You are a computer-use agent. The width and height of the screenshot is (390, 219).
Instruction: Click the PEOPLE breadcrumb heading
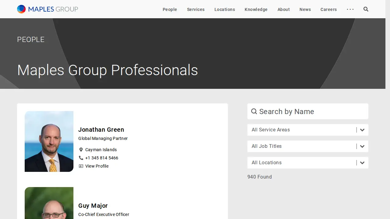click(31, 40)
